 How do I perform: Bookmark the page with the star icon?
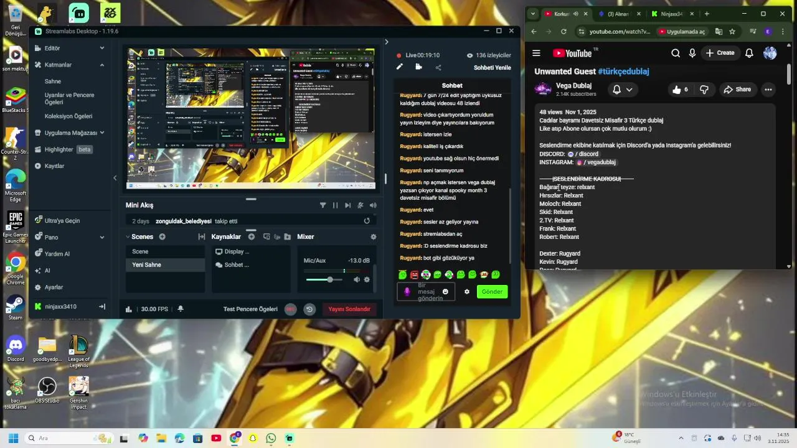pyautogui.click(x=732, y=31)
